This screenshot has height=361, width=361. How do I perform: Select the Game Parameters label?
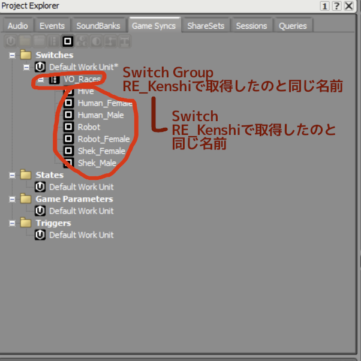click(74, 199)
